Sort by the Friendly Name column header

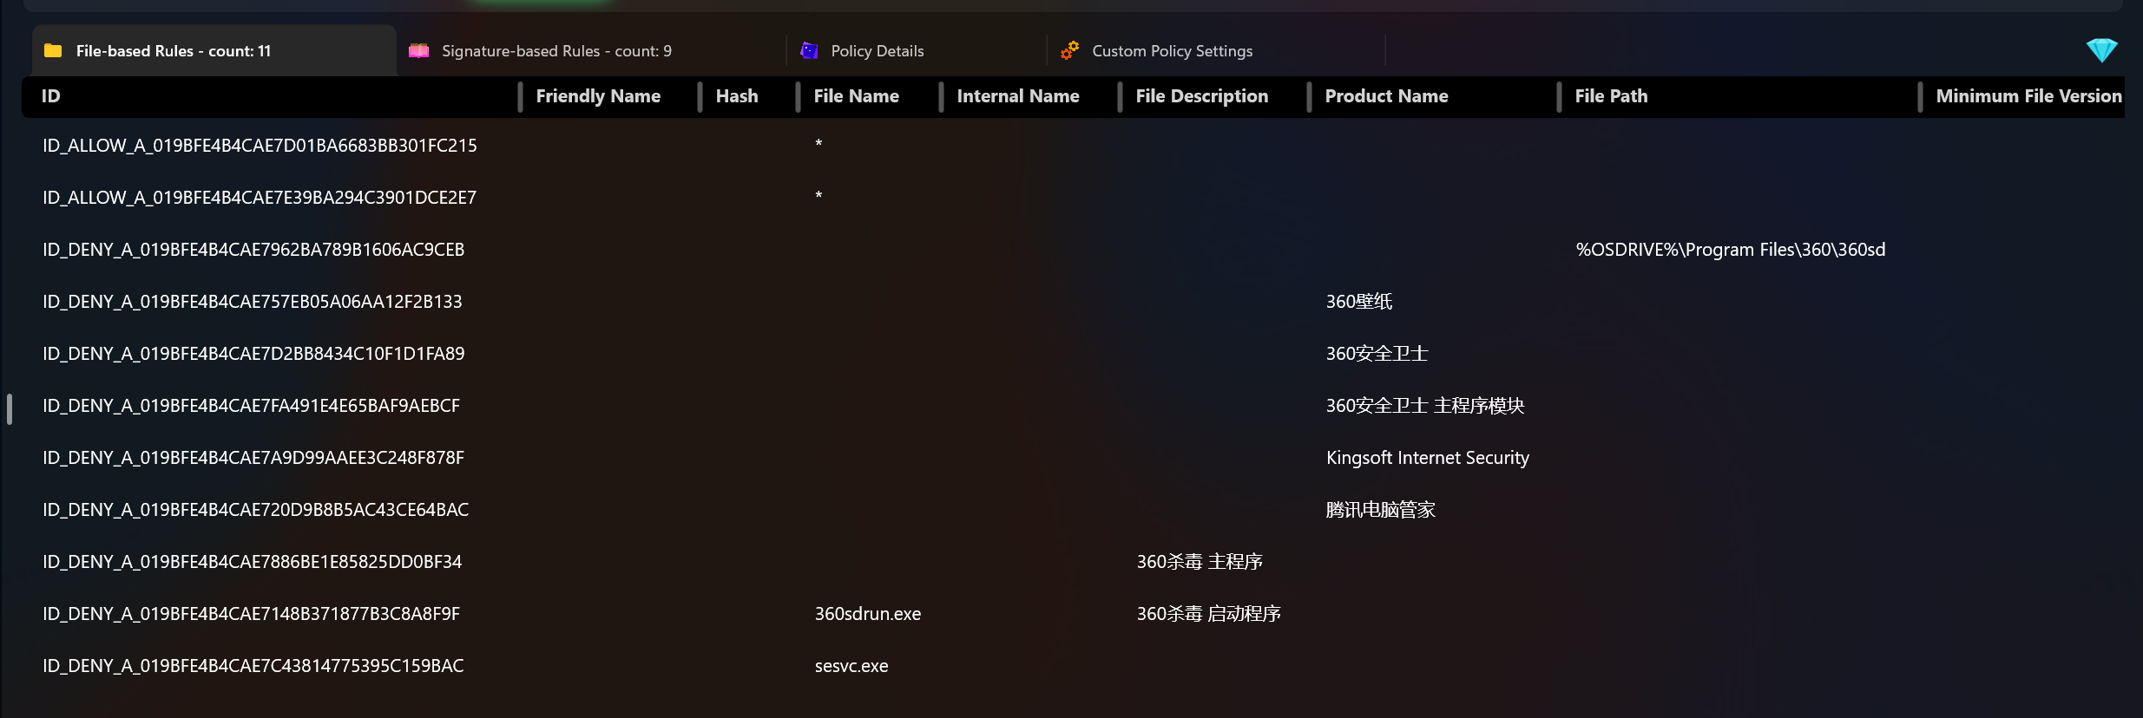pos(598,96)
